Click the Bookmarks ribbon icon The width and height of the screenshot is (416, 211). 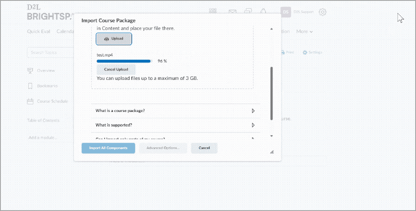(x=30, y=86)
